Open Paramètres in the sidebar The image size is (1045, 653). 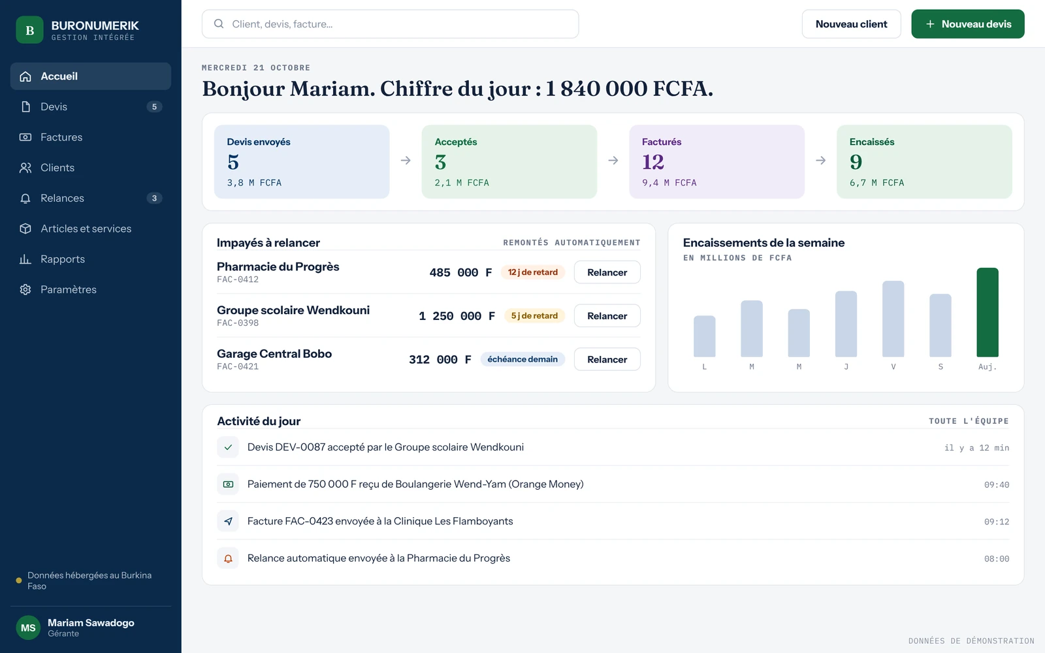click(91, 289)
